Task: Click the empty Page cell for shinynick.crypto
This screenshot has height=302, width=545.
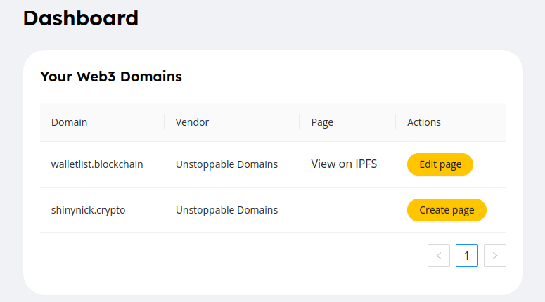Action: 347,210
